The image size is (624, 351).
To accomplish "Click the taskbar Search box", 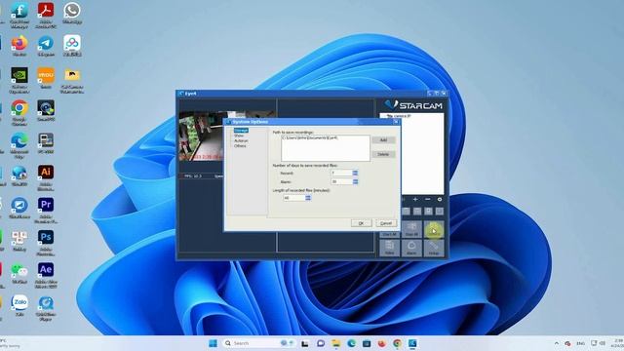I will (258, 343).
